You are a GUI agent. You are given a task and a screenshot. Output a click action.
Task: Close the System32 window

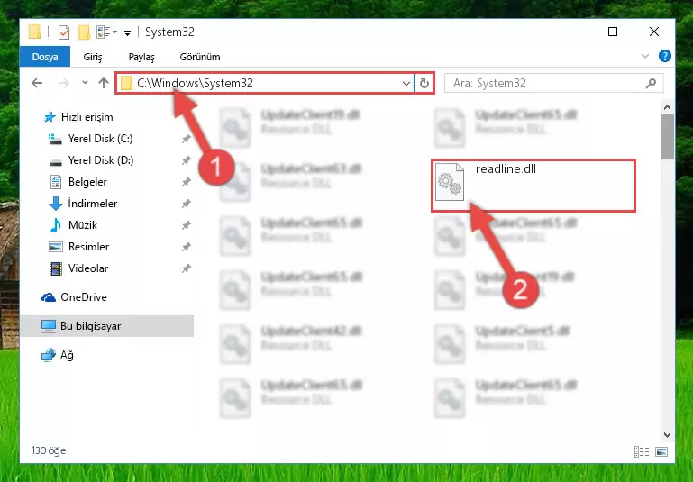(654, 32)
